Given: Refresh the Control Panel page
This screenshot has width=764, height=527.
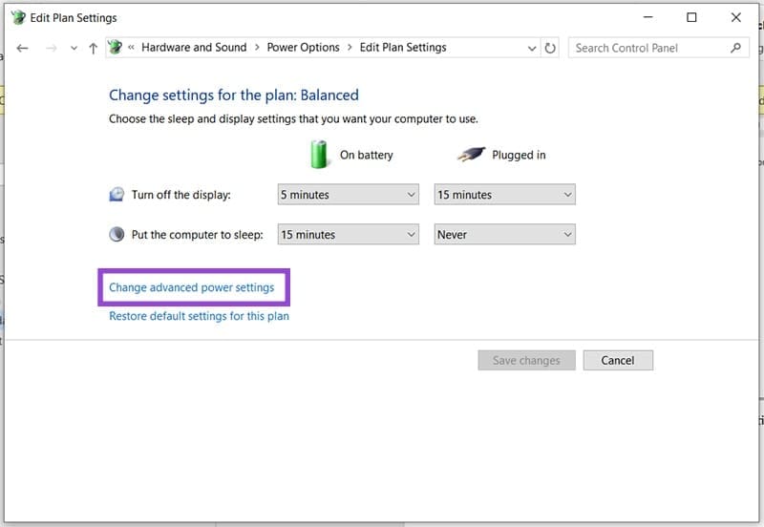Looking at the screenshot, I should point(550,49).
